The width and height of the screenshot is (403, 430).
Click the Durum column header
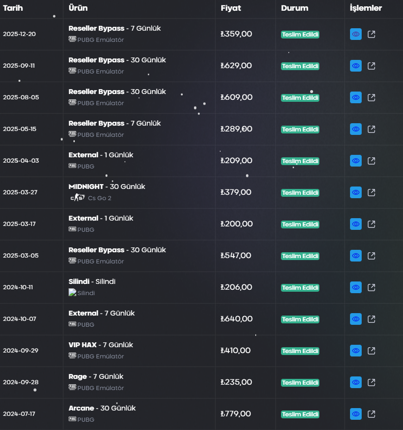[x=295, y=8]
